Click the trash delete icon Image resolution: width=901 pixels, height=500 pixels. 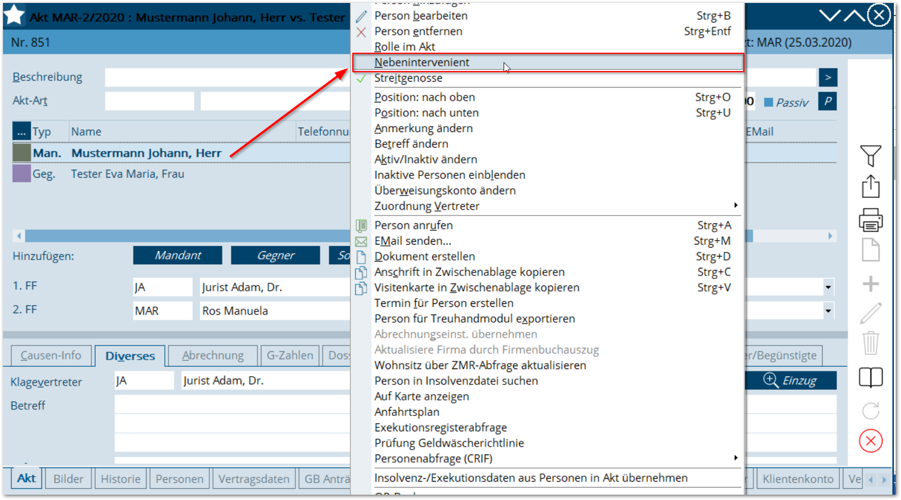pyautogui.click(x=870, y=343)
